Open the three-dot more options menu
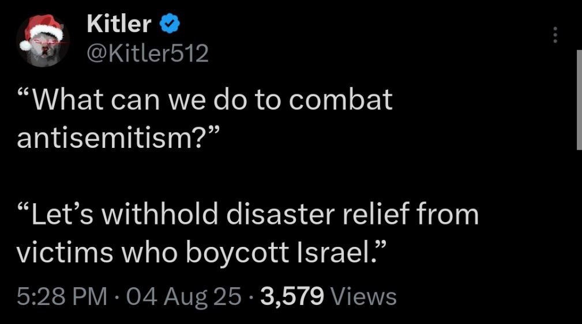The width and height of the screenshot is (582, 324). click(x=555, y=35)
